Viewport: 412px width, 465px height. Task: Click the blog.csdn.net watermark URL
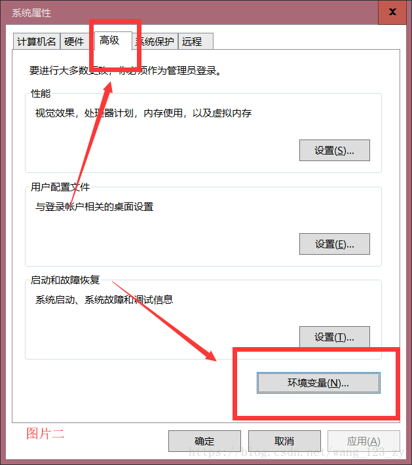point(297,453)
